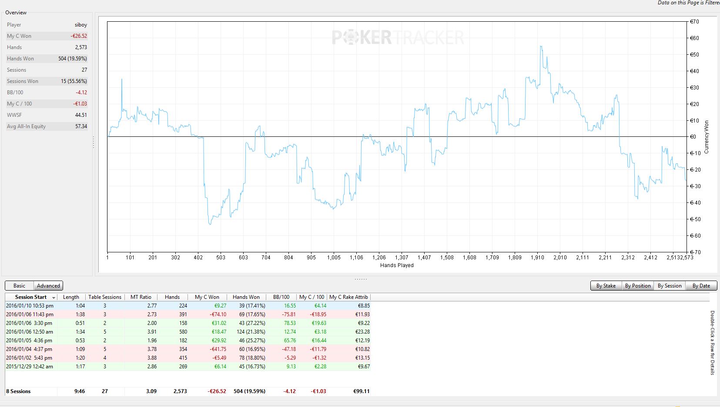Screen dimensions: 720x407
Task: Sort by Length column header
Action: [71, 297]
